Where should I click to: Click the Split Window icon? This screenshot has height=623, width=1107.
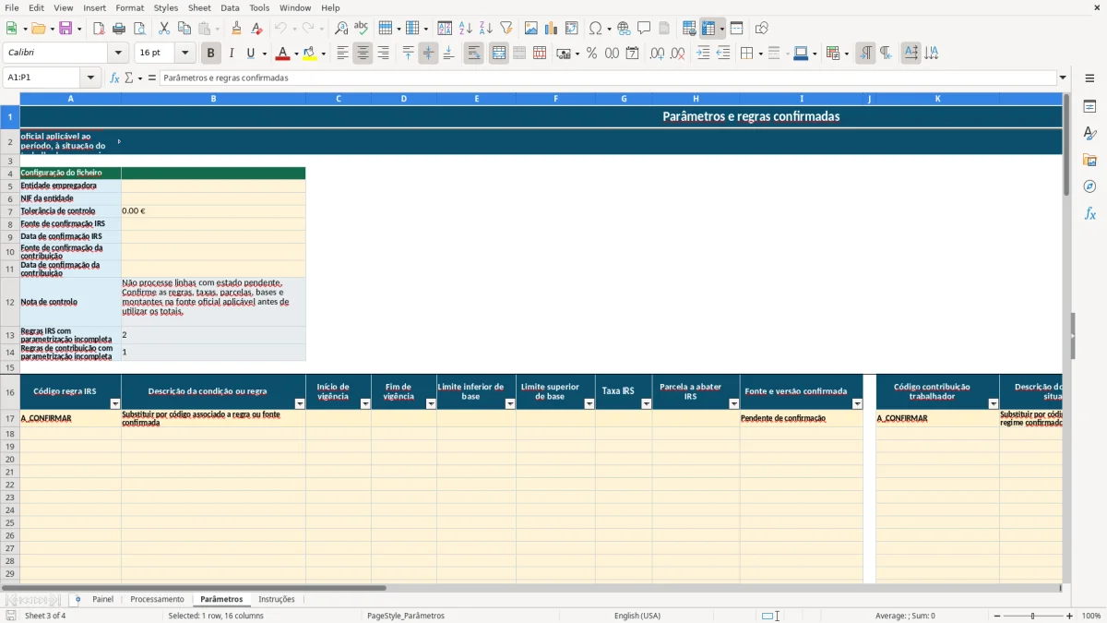click(737, 29)
